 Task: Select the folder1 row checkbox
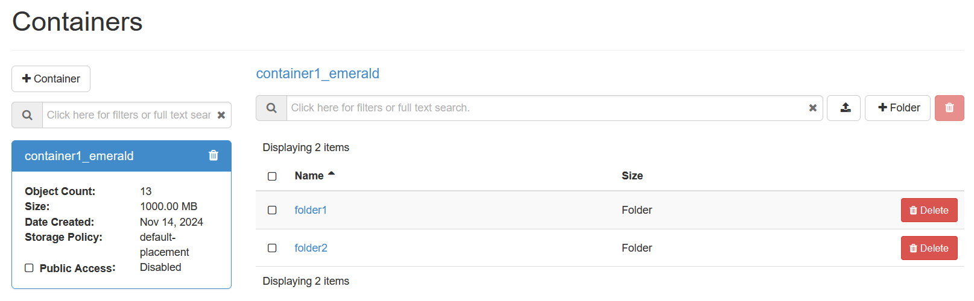(x=272, y=210)
